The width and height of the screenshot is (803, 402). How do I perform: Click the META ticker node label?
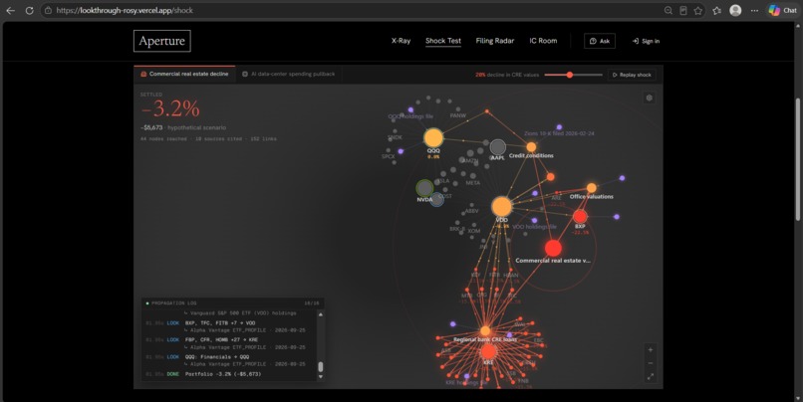(472, 182)
